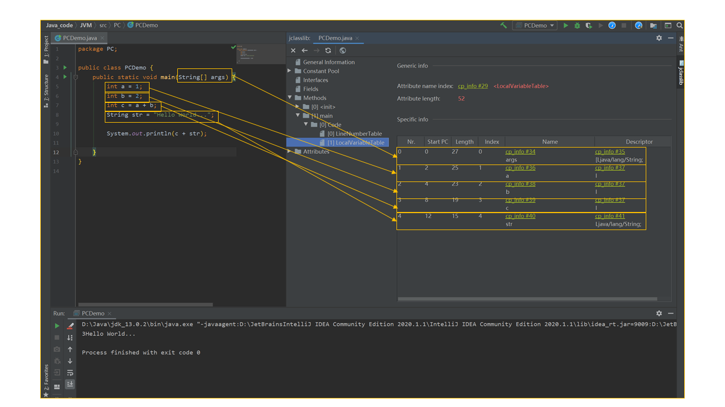Open cp_info #36 link for variable a
The height and width of the screenshot is (407, 725).
click(521, 167)
